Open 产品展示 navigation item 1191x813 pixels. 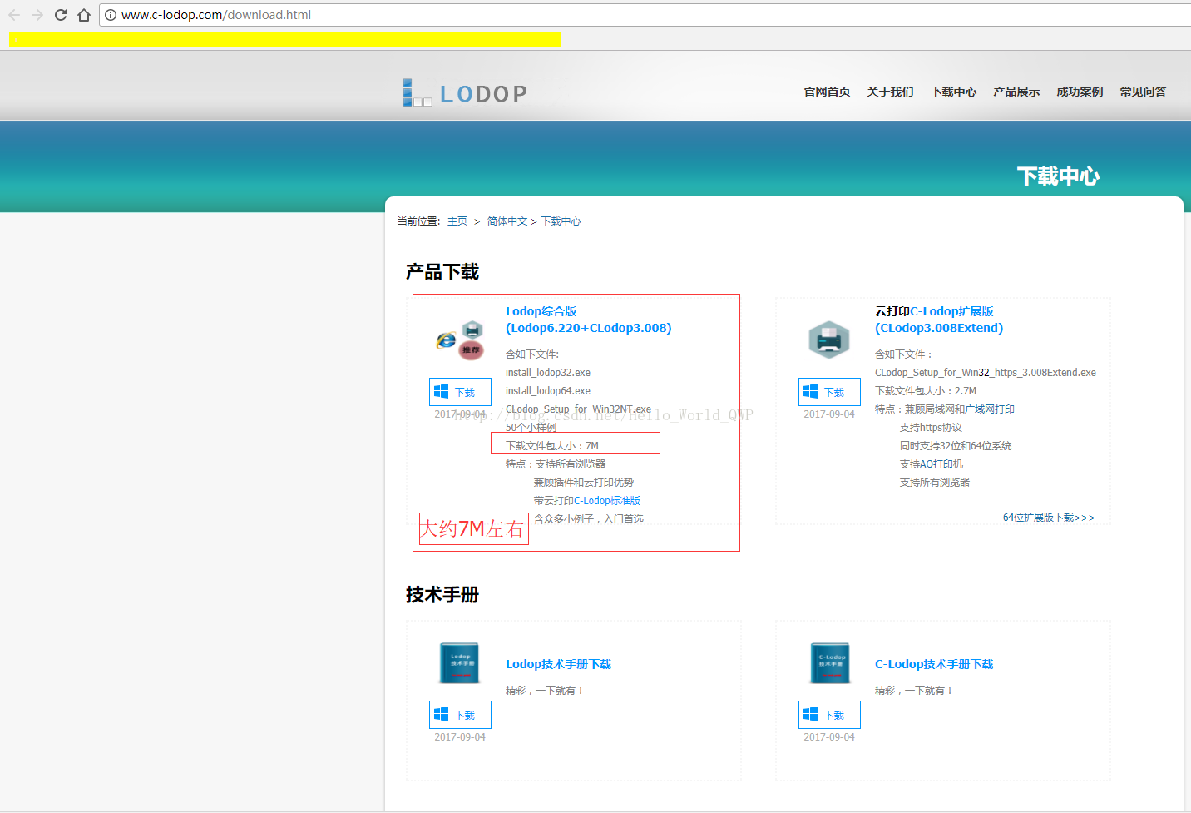(x=1016, y=92)
